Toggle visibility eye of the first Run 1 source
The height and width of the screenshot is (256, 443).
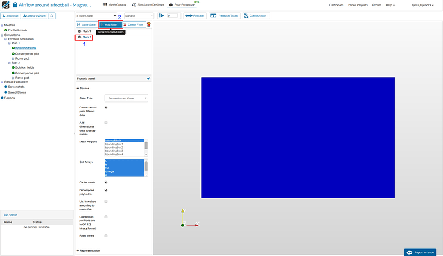pos(80,31)
